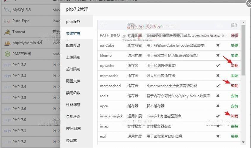Open the 配置文件 tab
Viewport: 251px width, 148px height.
(77, 81)
